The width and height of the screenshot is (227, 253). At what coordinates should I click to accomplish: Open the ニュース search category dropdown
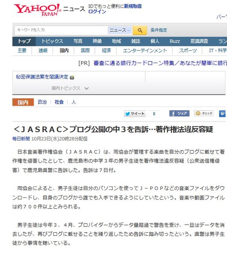pyautogui.click(x=120, y=30)
